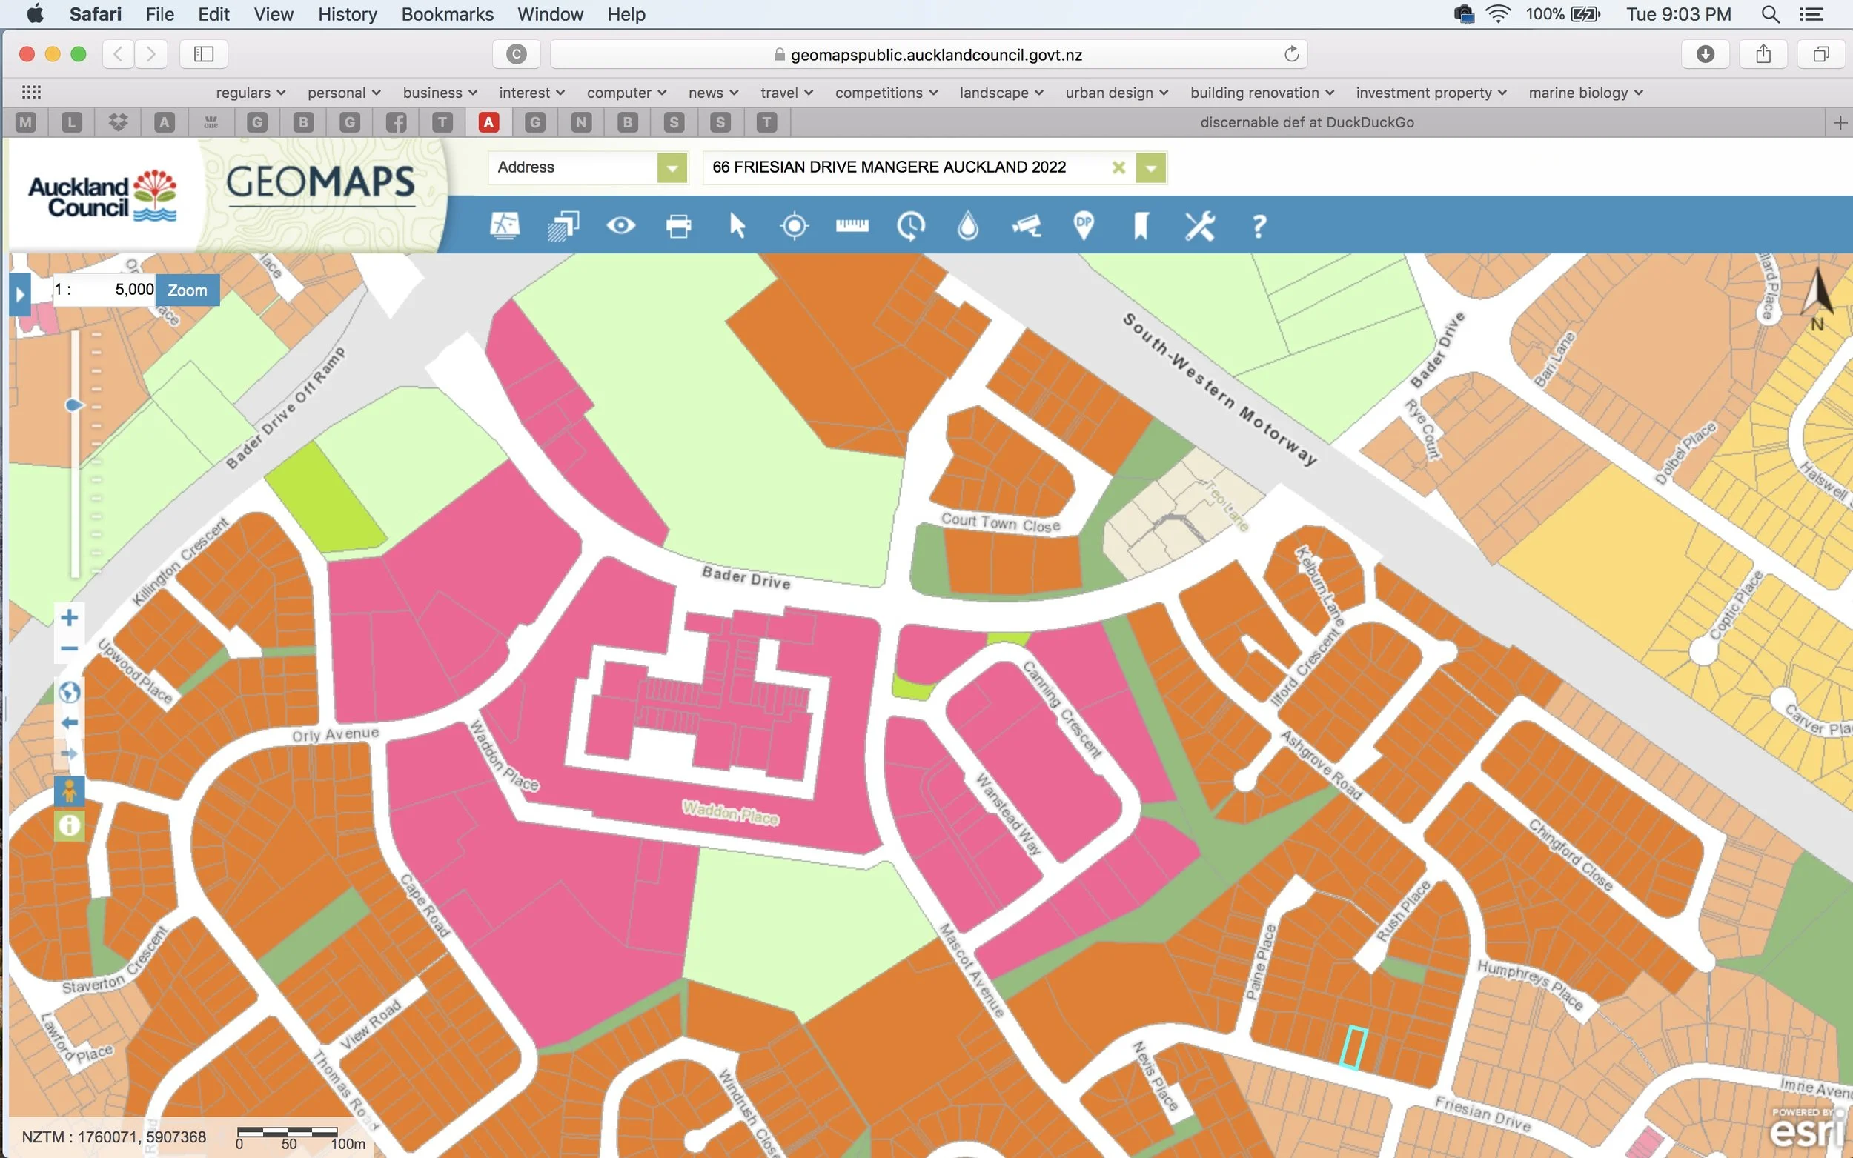Clear the address search with X

[x=1118, y=167]
